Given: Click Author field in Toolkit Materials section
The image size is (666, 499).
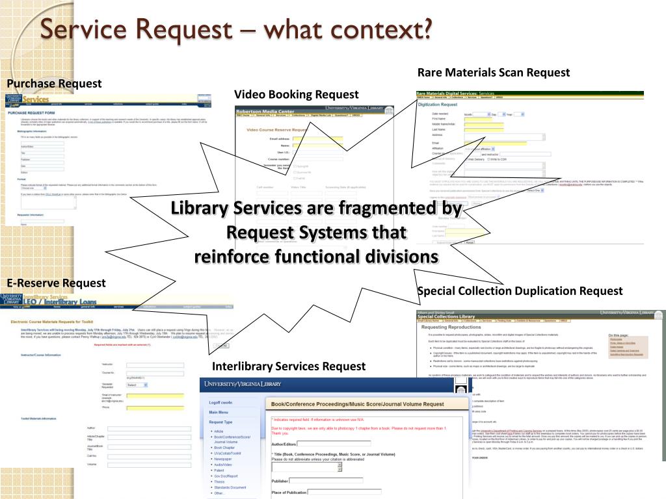Looking at the screenshot, I should pos(149,429).
